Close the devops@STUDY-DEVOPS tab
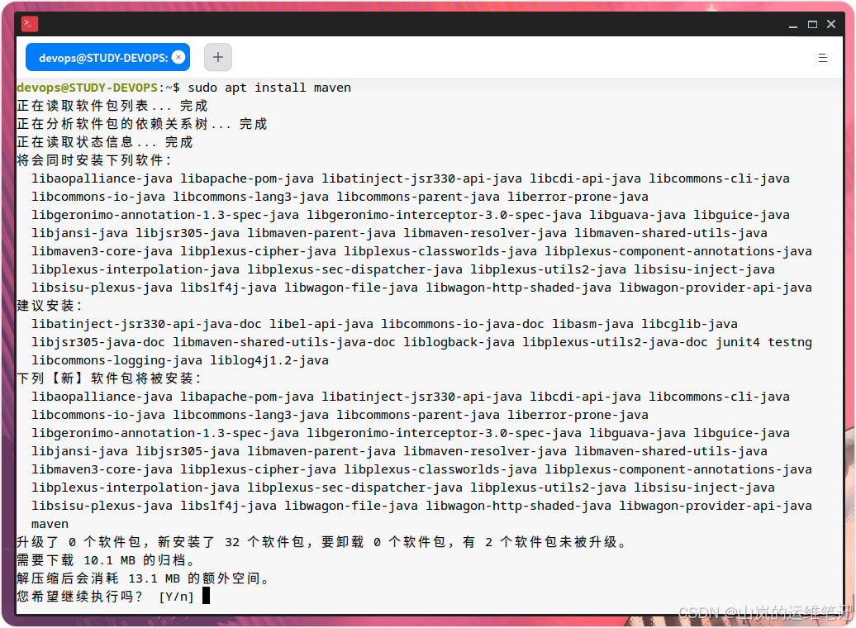The height and width of the screenshot is (628, 856). 178,57
